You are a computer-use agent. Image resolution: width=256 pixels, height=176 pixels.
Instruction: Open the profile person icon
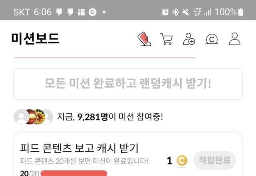tap(235, 39)
